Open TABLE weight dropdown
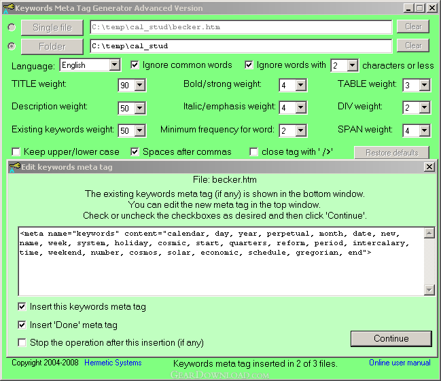Screen dimensions: 441x381 pyautogui.click(x=425, y=85)
